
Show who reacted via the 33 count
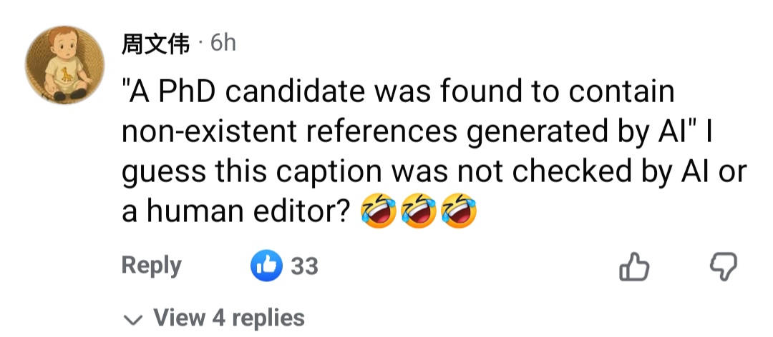pyautogui.click(x=304, y=266)
